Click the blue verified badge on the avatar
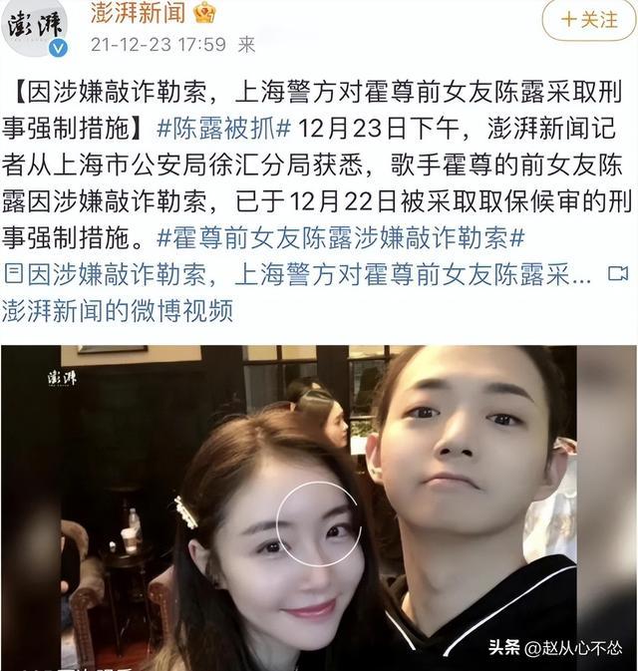Viewport: 638px width, 671px height. click(x=58, y=49)
